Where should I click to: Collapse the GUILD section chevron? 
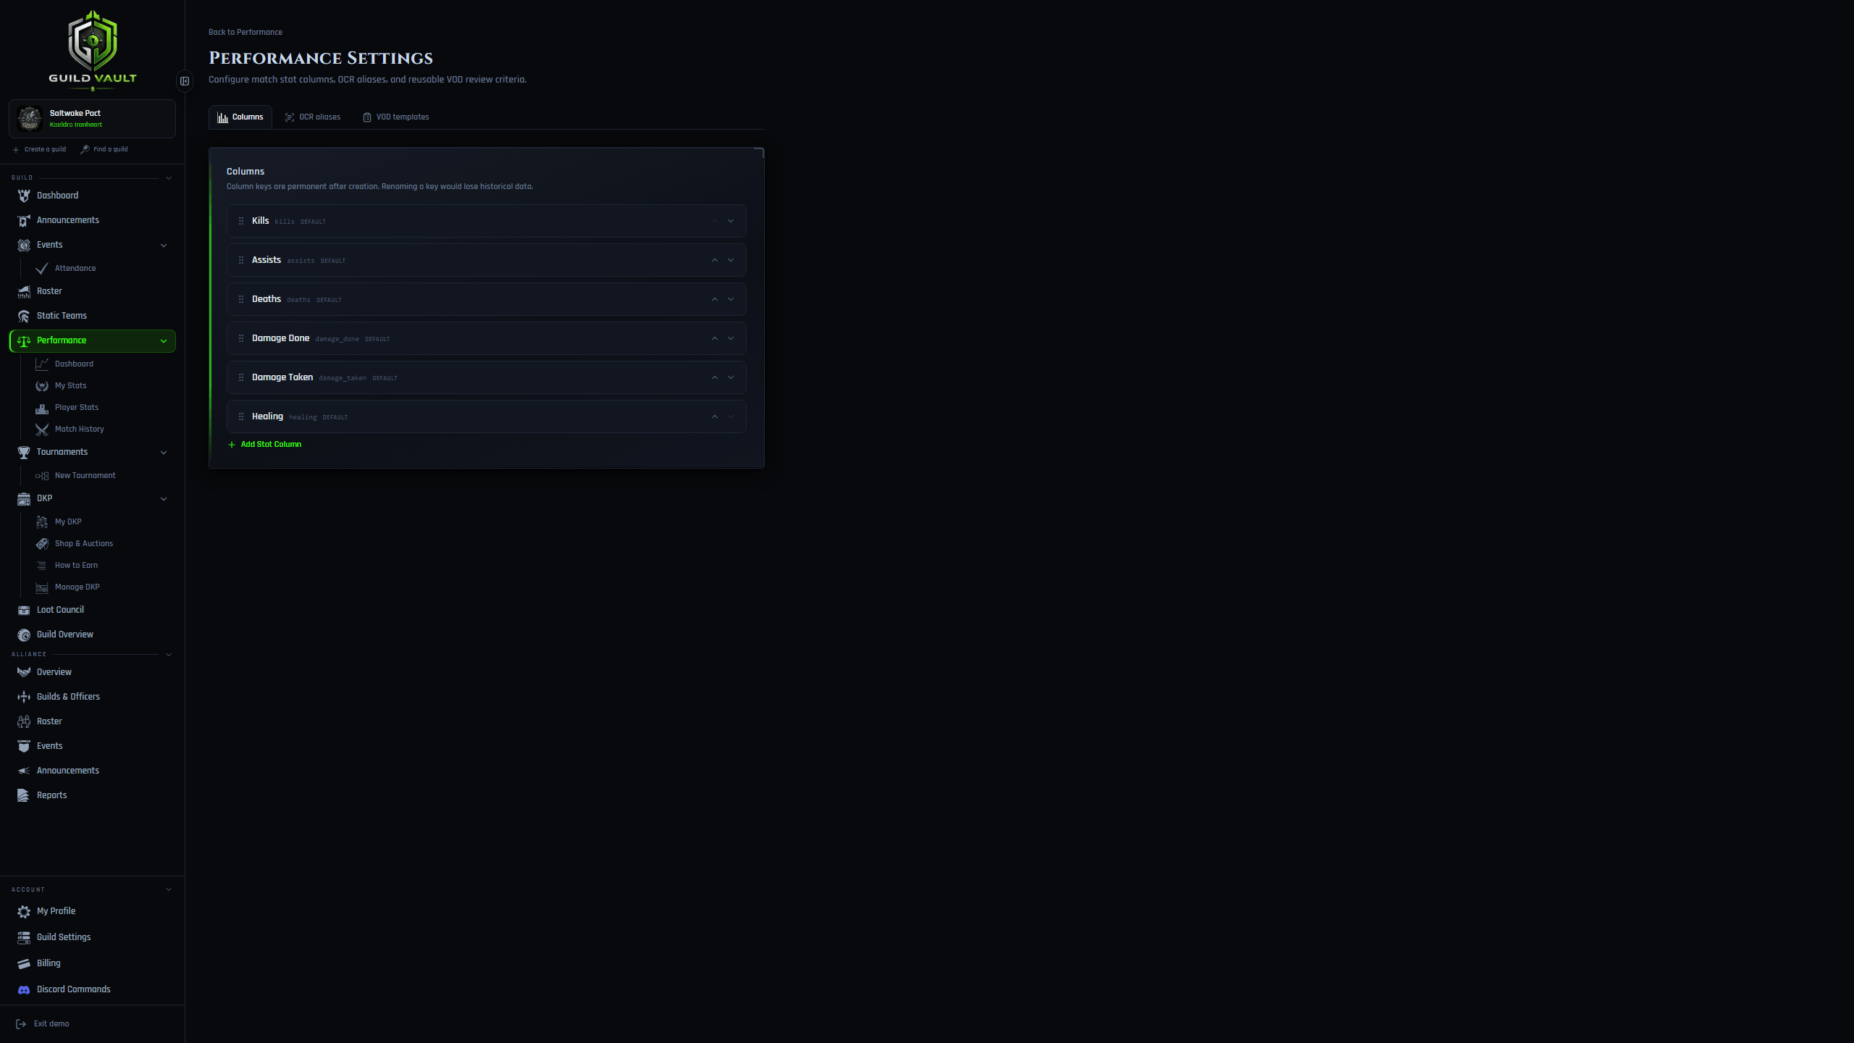169,178
